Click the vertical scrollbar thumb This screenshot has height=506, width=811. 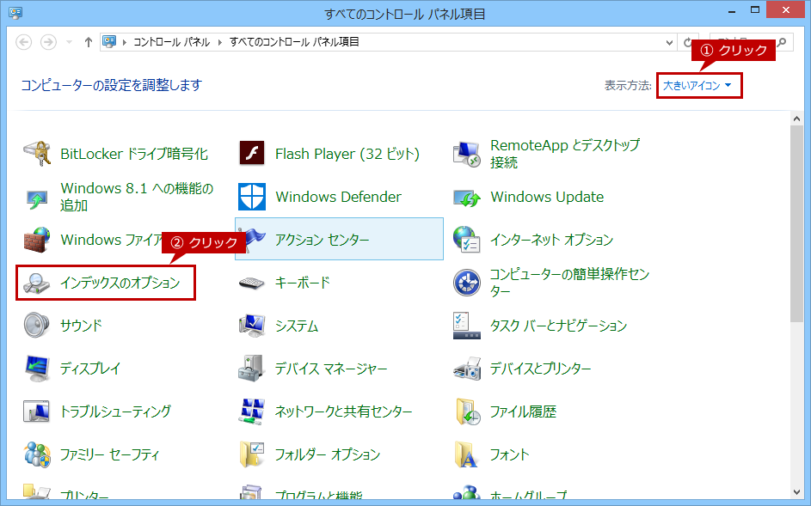pos(797,223)
